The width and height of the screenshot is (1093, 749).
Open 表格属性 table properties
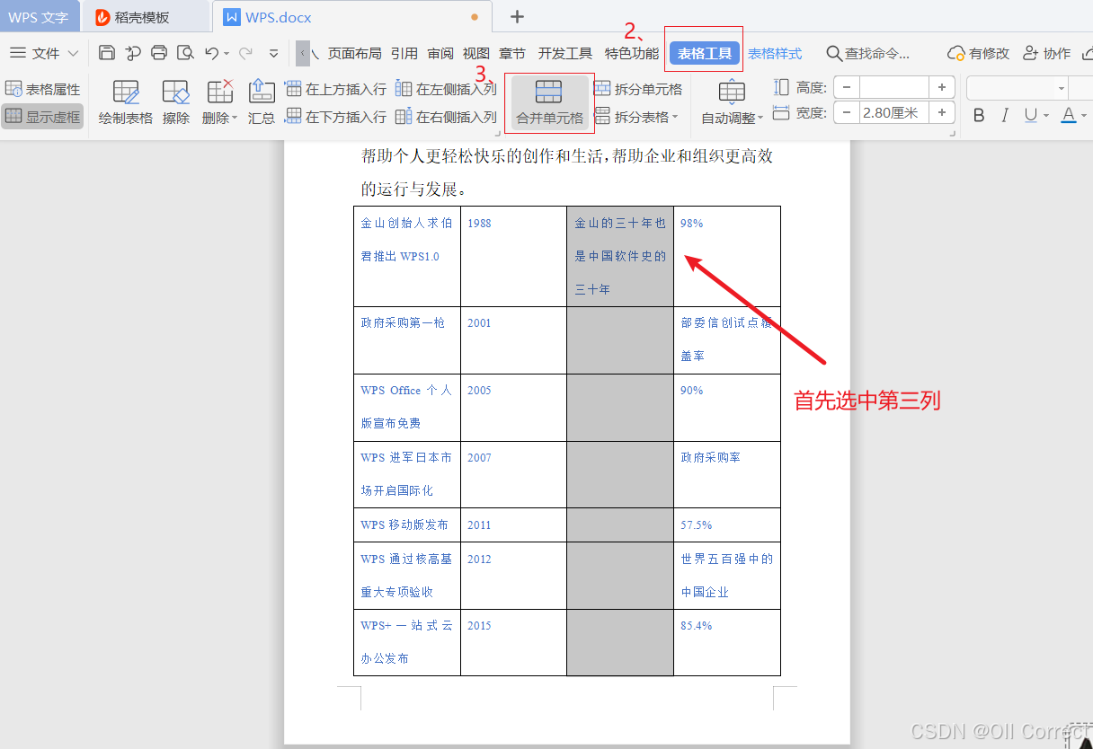tap(42, 89)
